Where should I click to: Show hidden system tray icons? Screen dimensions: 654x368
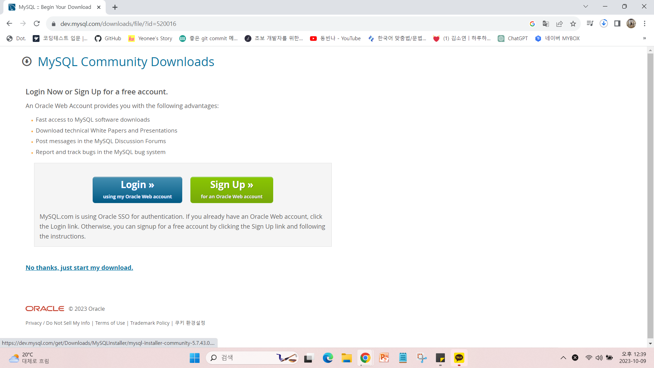tap(563, 358)
